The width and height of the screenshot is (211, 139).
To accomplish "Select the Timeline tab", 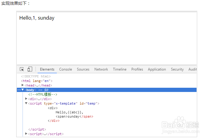I will coord(120,69).
